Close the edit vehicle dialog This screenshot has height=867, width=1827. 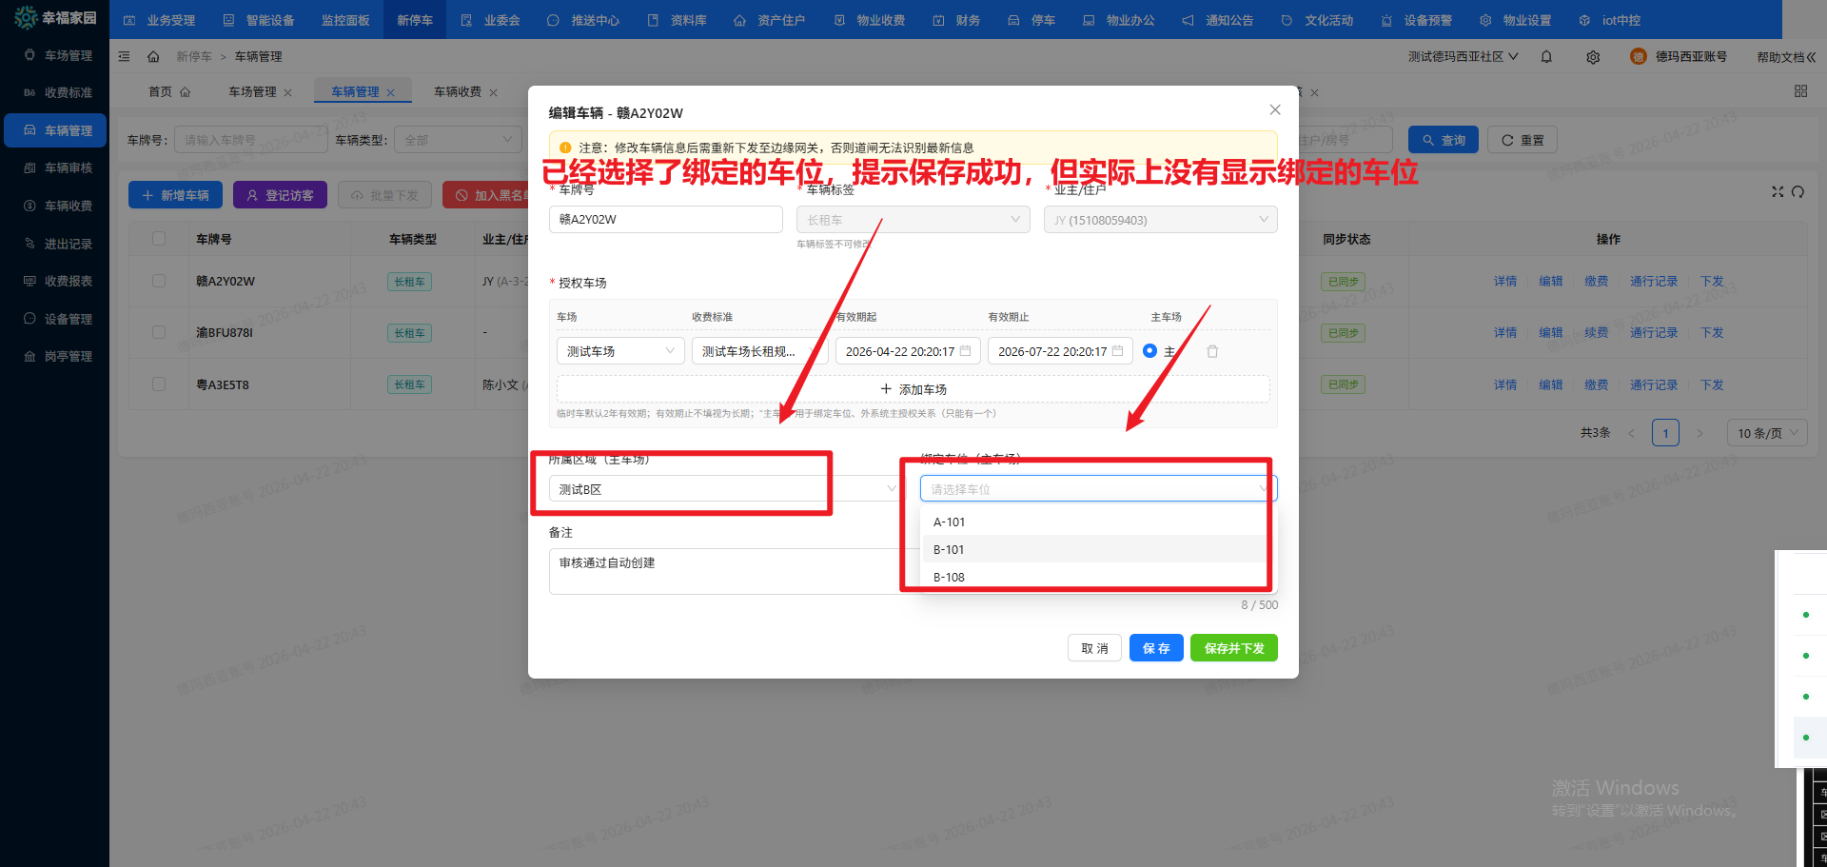click(x=1275, y=110)
